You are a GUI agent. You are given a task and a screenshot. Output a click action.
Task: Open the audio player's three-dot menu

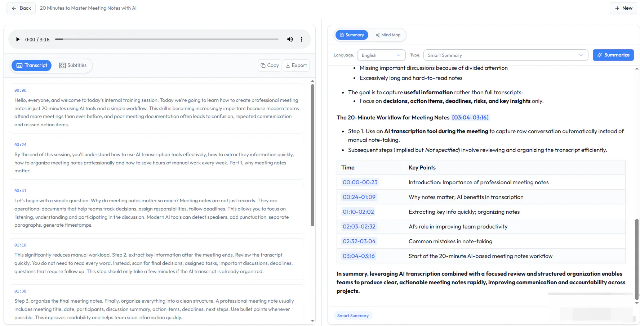coord(302,39)
